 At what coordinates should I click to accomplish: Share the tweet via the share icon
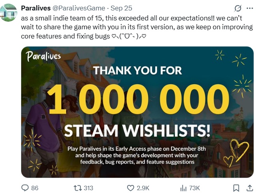(x=249, y=188)
